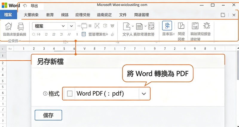Expand the dropdown arrow beside document page icon
The image size is (239, 127).
[133, 26]
